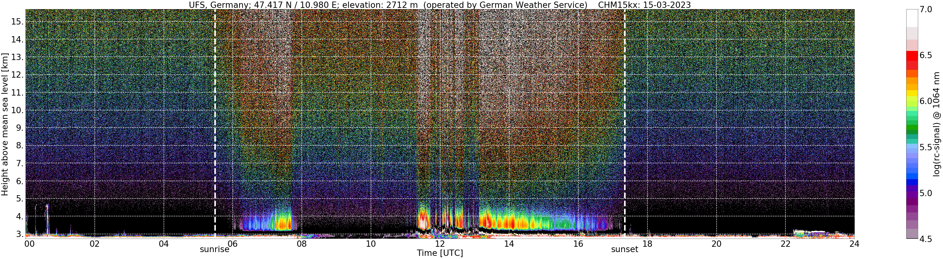Viewport: 943px width, 259px height.
Task: Click the '11.' height axis tick label
Action: click(17, 93)
